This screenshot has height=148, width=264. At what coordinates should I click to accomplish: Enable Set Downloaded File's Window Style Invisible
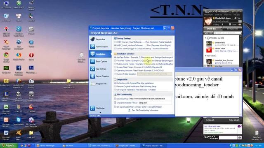[x=115, y=107]
